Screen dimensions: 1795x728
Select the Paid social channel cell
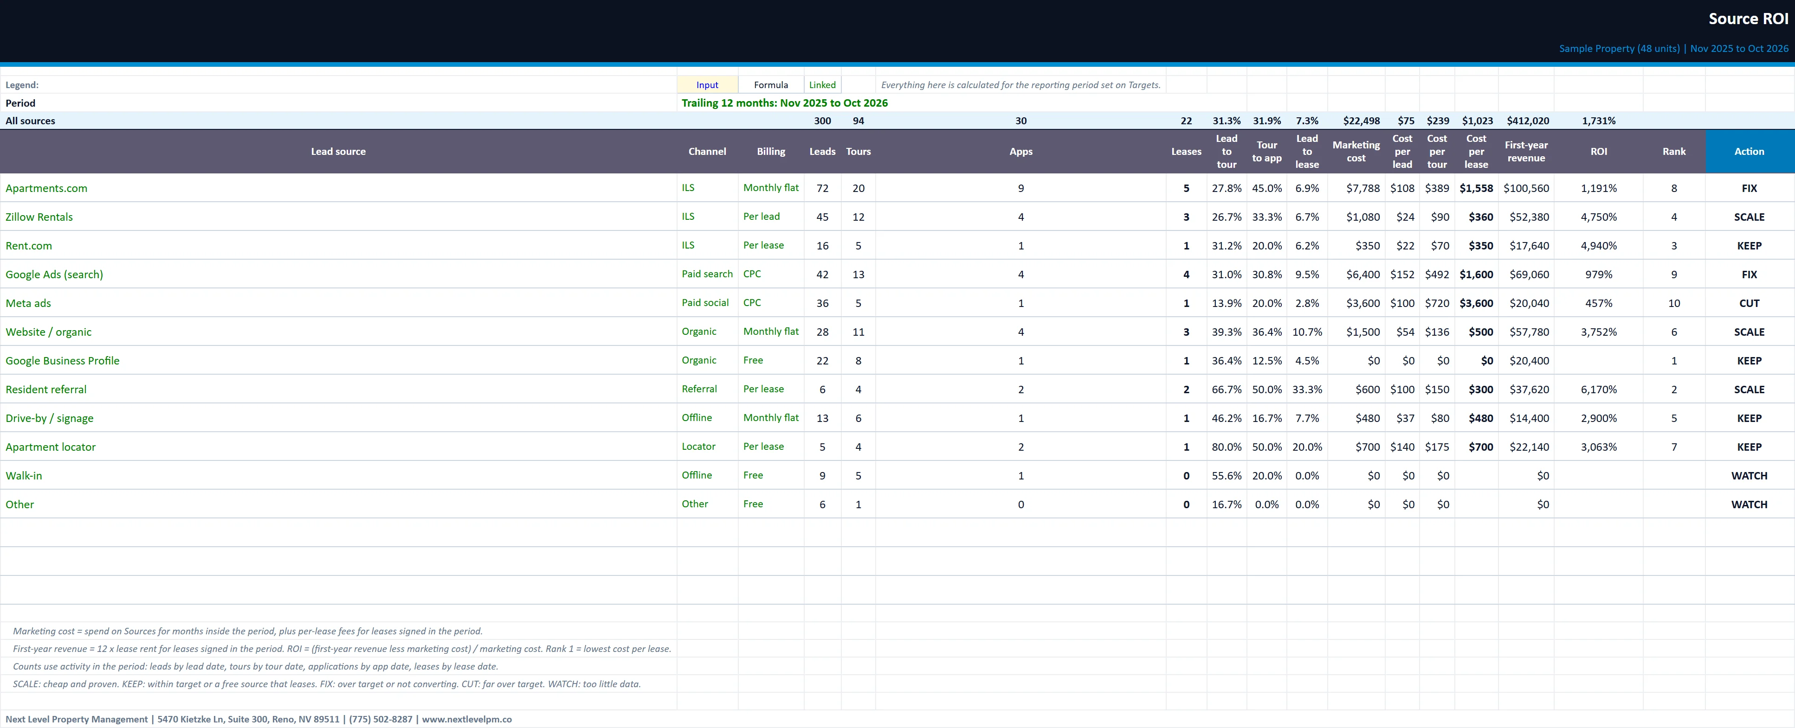click(707, 303)
